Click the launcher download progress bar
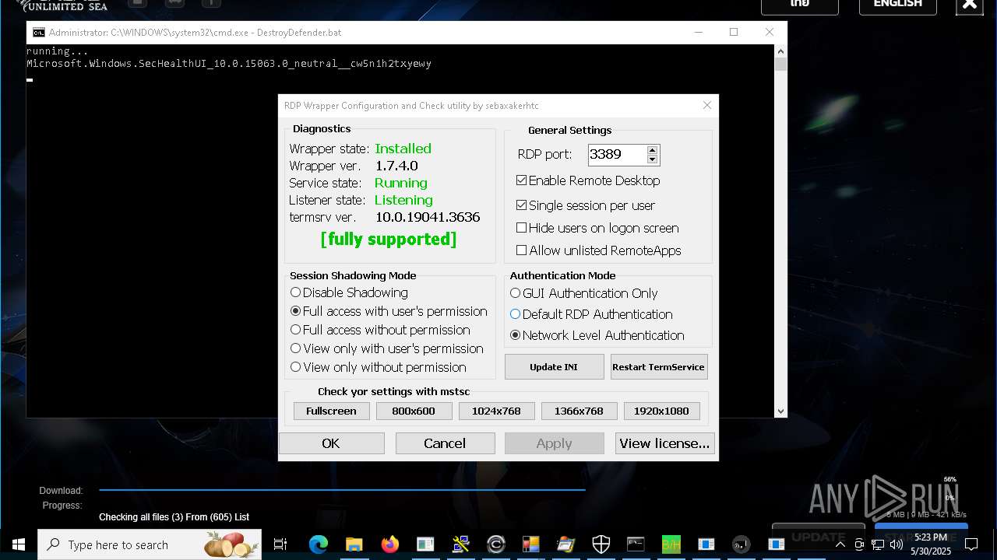 [342, 490]
